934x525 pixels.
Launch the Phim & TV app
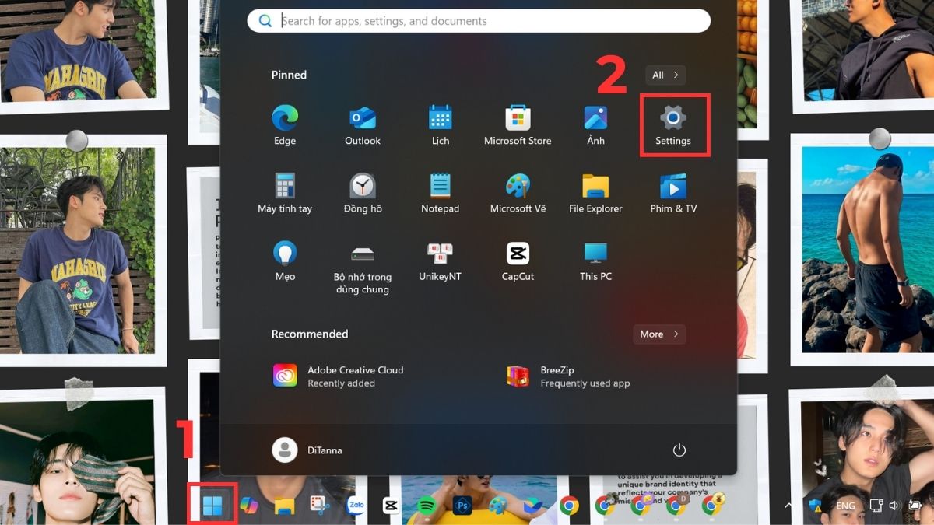pyautogui.click(x=673, y=189)
